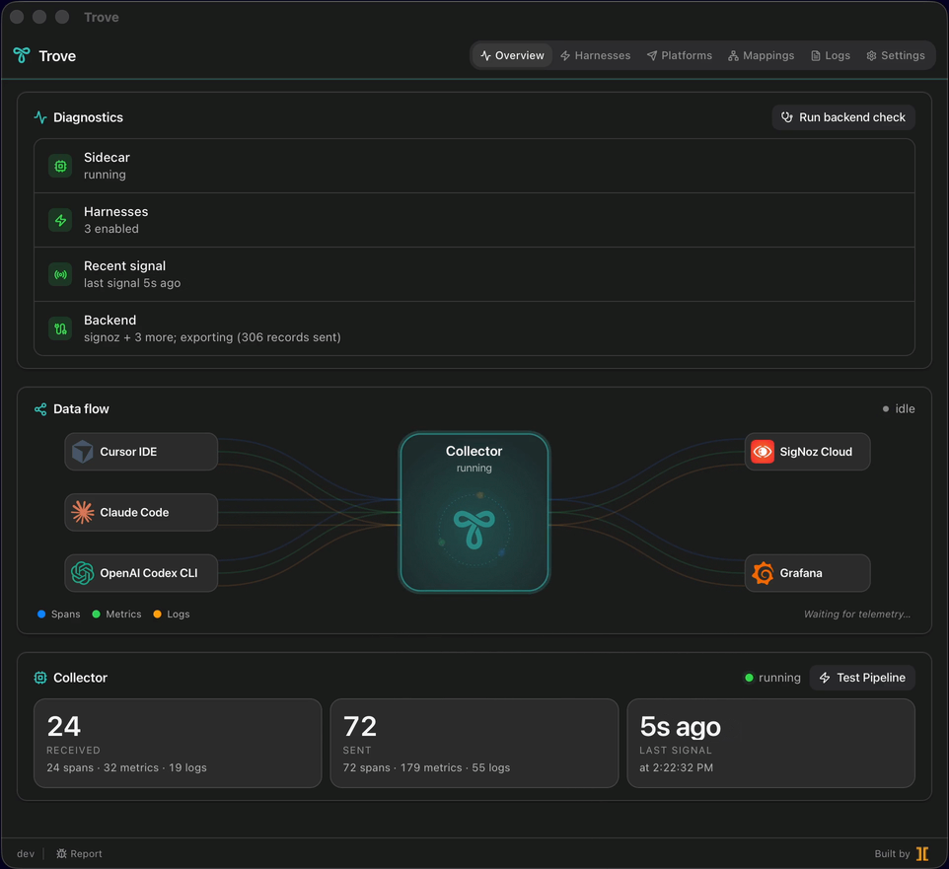Select the Grafana destination node
The width and height of the screenshot is (949, 869).
pos(807,573)
